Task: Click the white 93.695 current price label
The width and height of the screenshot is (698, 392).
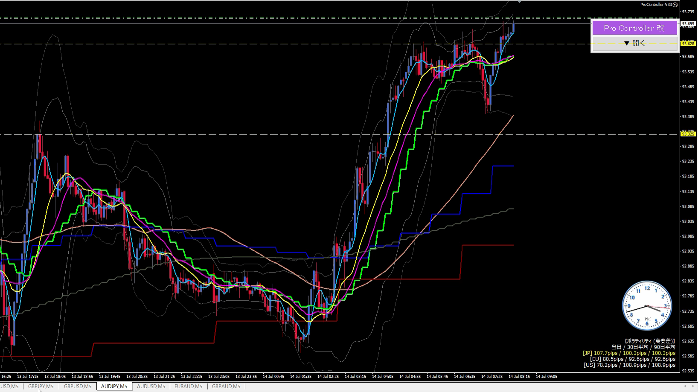Action: (688, 23)
